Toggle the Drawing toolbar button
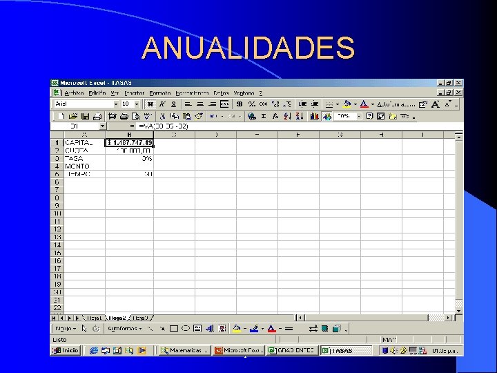 (327, 117)
